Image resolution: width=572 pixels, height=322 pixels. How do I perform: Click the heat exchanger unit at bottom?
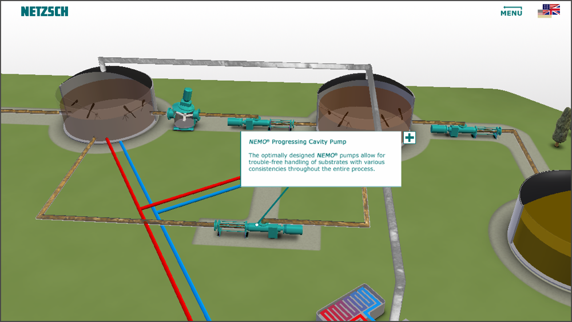(x=351, y=304)
